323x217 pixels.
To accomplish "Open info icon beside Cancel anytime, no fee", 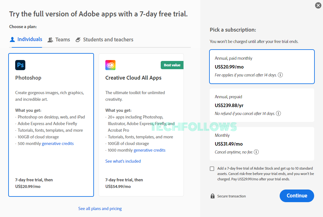I will (256, 152).
